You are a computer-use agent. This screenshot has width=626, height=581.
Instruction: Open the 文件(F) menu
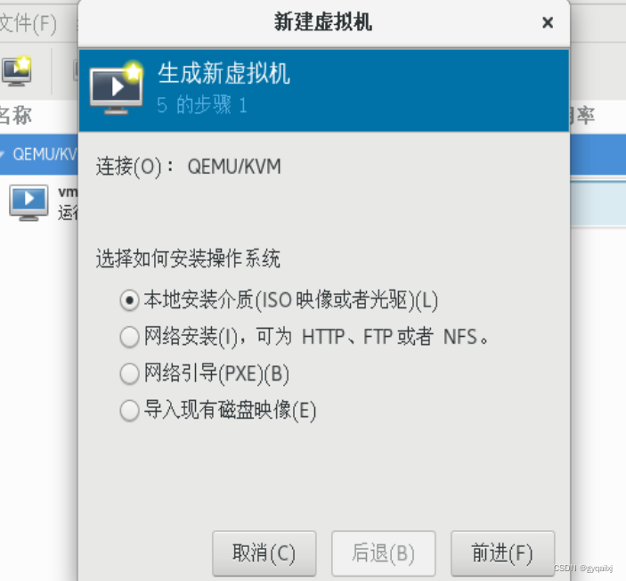click(x=28, y=23)
